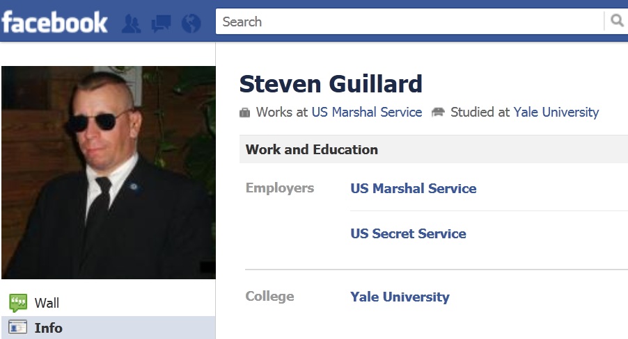Select the Info item in left sidebar
The width and height of the screenshot is (628, 339).
point(48,328)
